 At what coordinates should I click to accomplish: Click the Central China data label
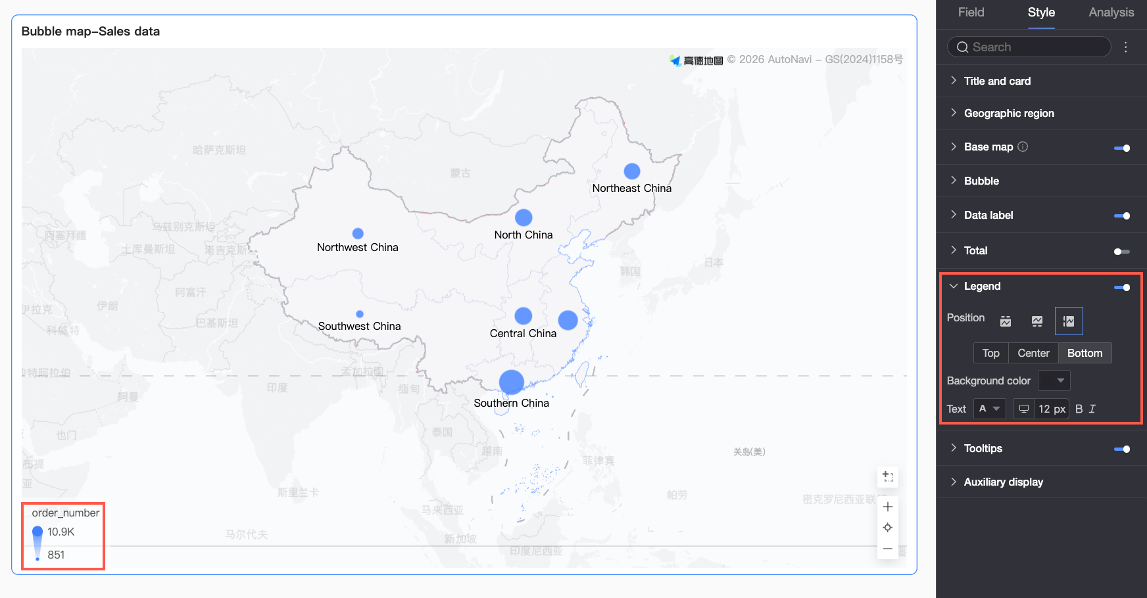[524, 334]
